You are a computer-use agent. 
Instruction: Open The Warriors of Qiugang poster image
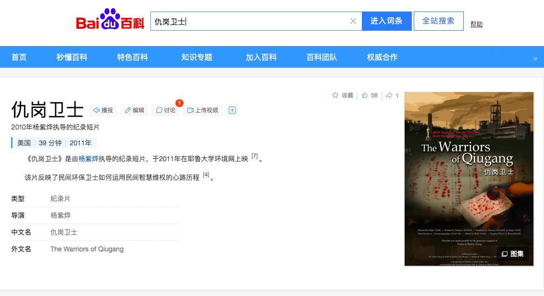point(469,178)
